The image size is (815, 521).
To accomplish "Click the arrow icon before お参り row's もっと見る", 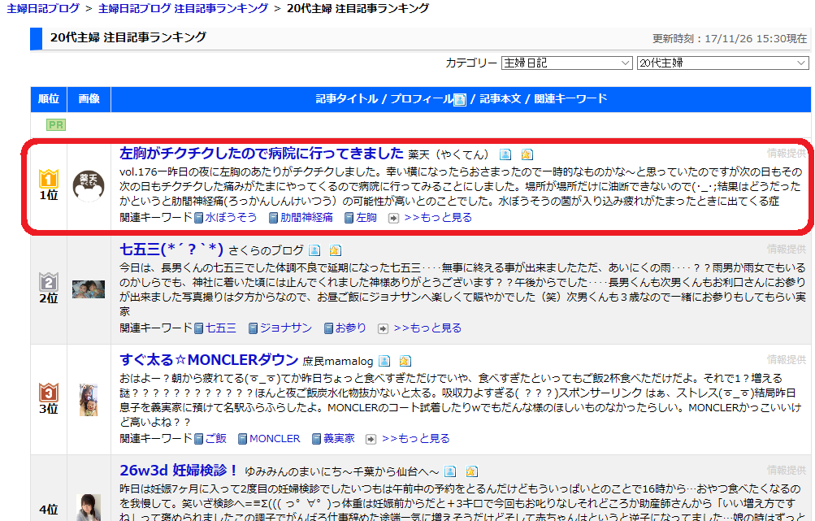I will 383,328.
